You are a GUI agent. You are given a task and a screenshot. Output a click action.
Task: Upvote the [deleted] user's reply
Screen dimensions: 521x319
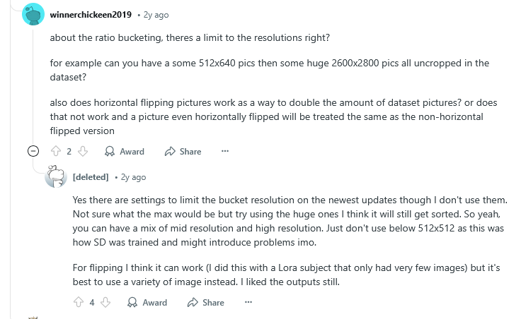point(79,302)
